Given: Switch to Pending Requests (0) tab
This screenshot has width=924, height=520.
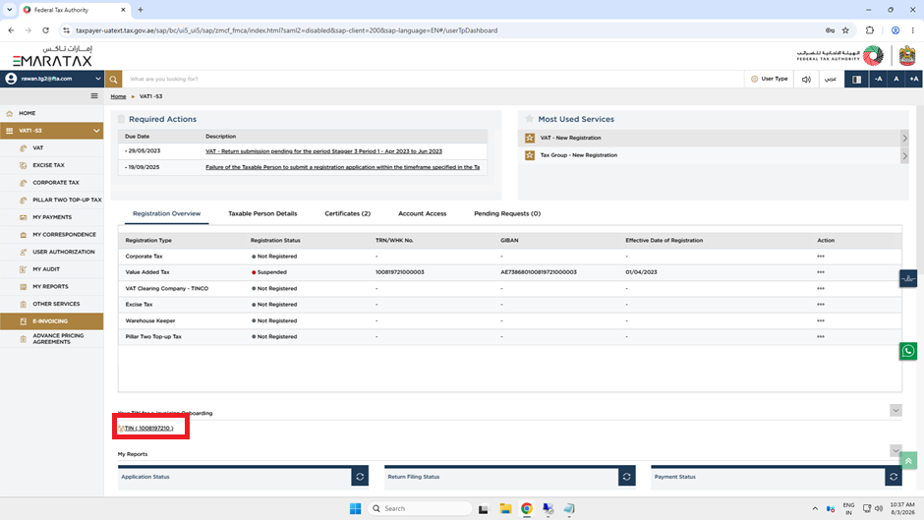Looking at the screenshot, I should (507, 213).
